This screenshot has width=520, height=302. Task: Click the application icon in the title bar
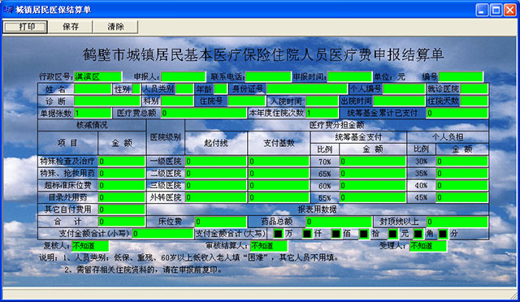pyautogui.click(x=8, y=10)
